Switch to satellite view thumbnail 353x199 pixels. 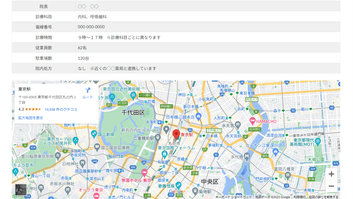[x=21, y=190]
